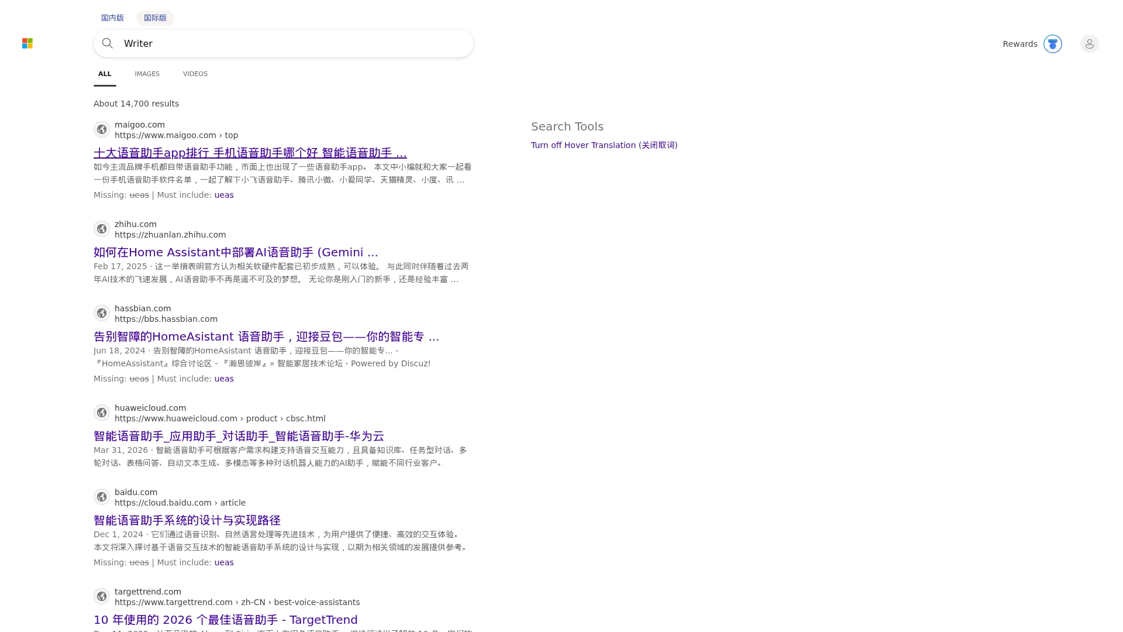Click the ueas link under baidu result
1123x632 pixels.
coord(224,562)
